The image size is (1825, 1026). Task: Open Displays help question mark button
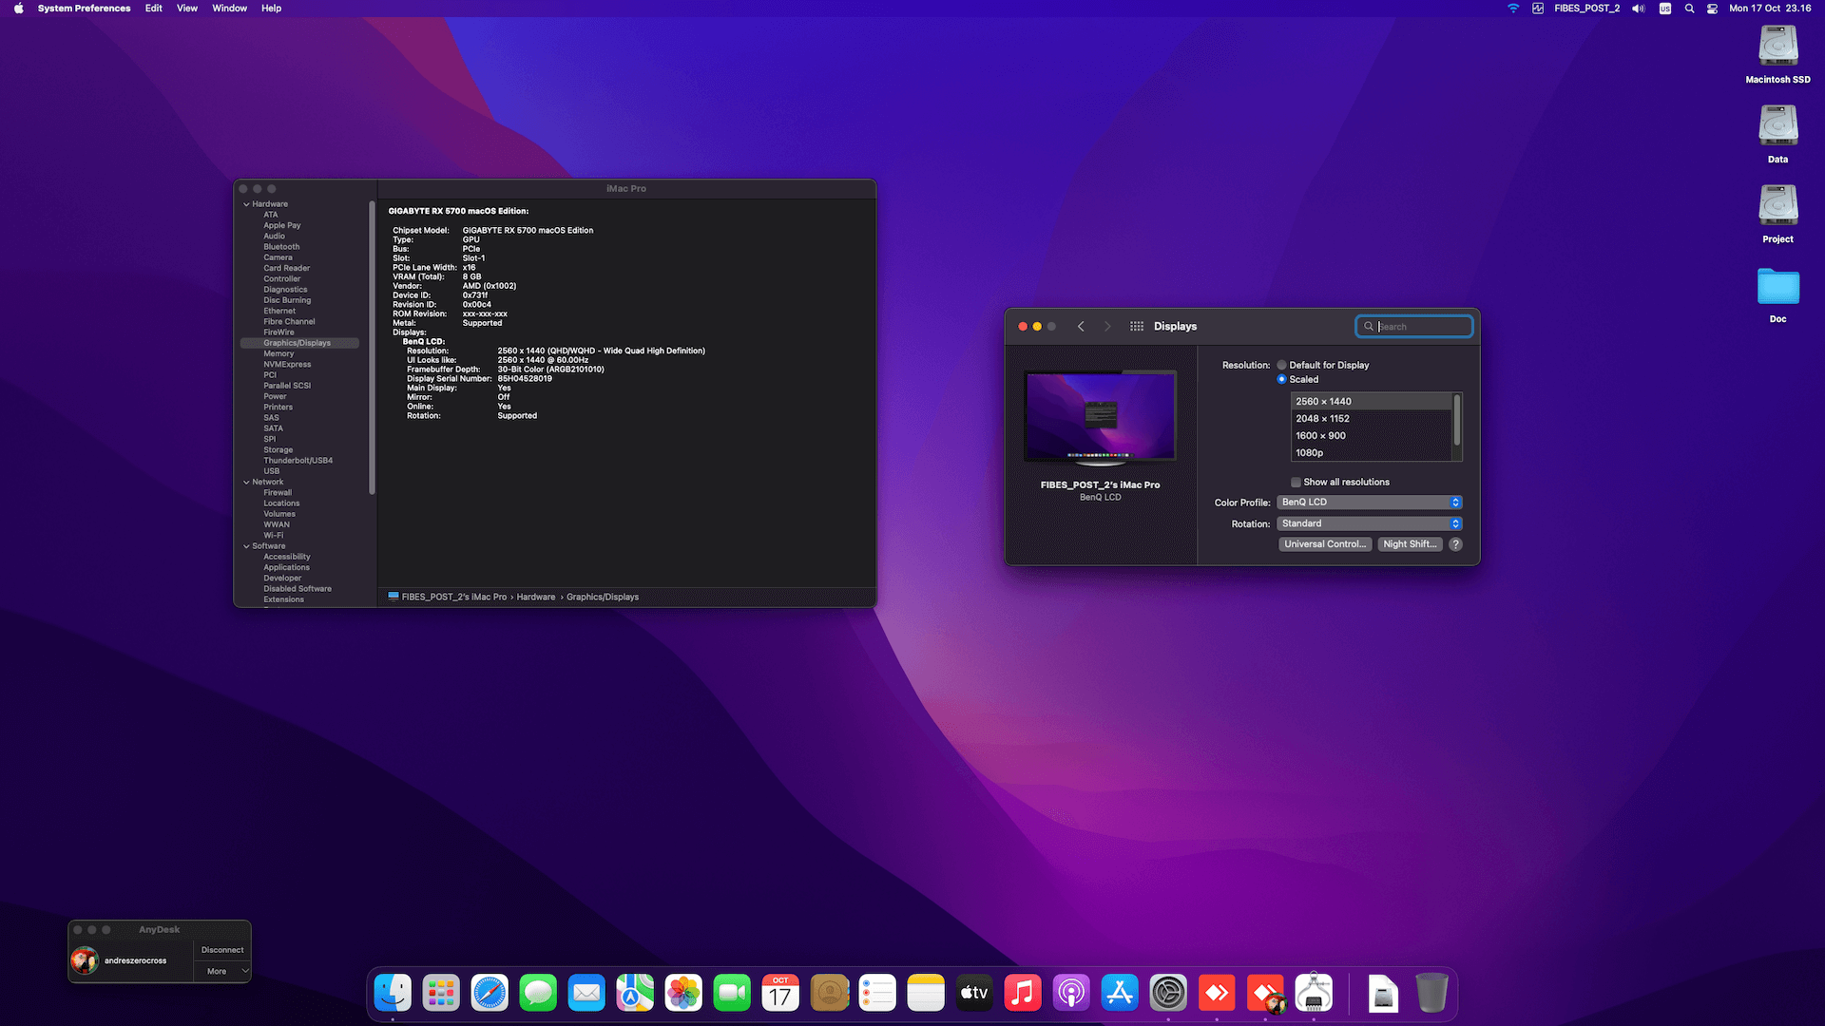pyautogui.click(x=1456, y=544)
